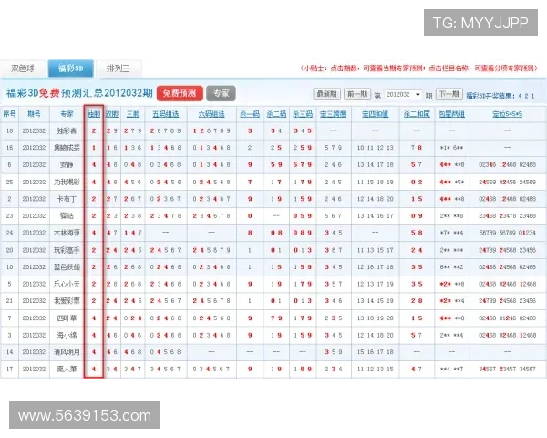
Task: Click the 专家 column header
Action: pyautogui.click(x=67, y=114)
